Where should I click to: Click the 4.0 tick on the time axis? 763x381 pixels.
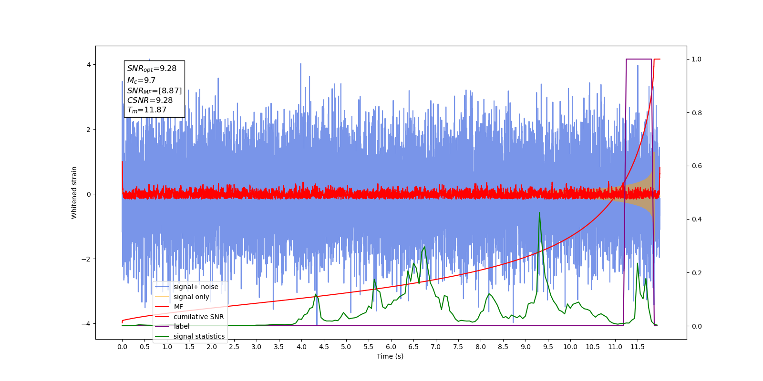point(301,347)
